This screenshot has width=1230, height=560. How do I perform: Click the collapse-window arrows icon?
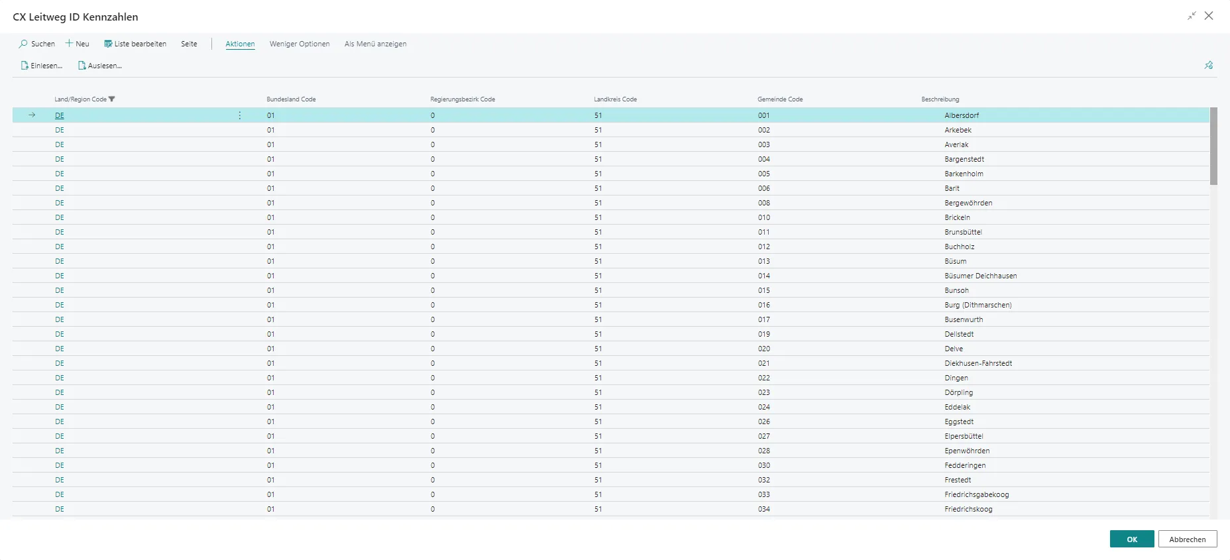[x=1192, y=16]
